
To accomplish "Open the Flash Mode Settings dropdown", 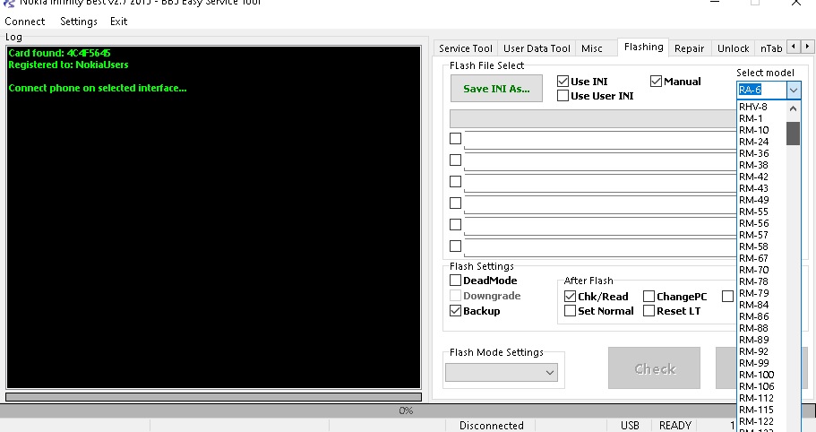I will pyautogui.click(x=502, y=372).
